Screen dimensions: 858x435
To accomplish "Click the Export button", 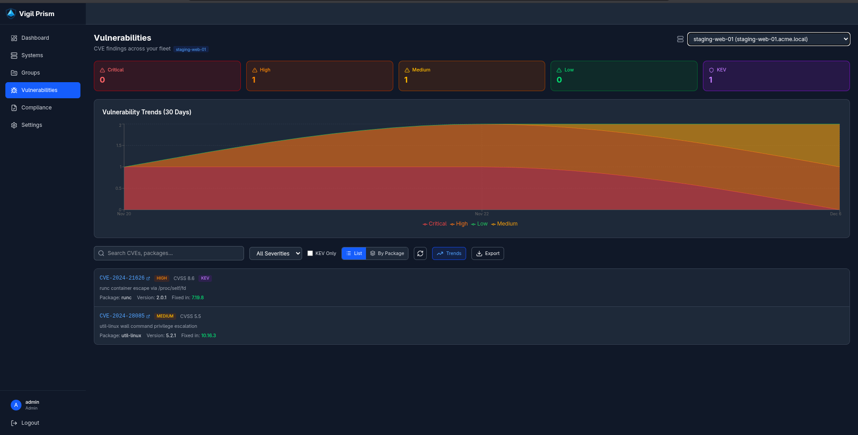I will coord(488,254).
